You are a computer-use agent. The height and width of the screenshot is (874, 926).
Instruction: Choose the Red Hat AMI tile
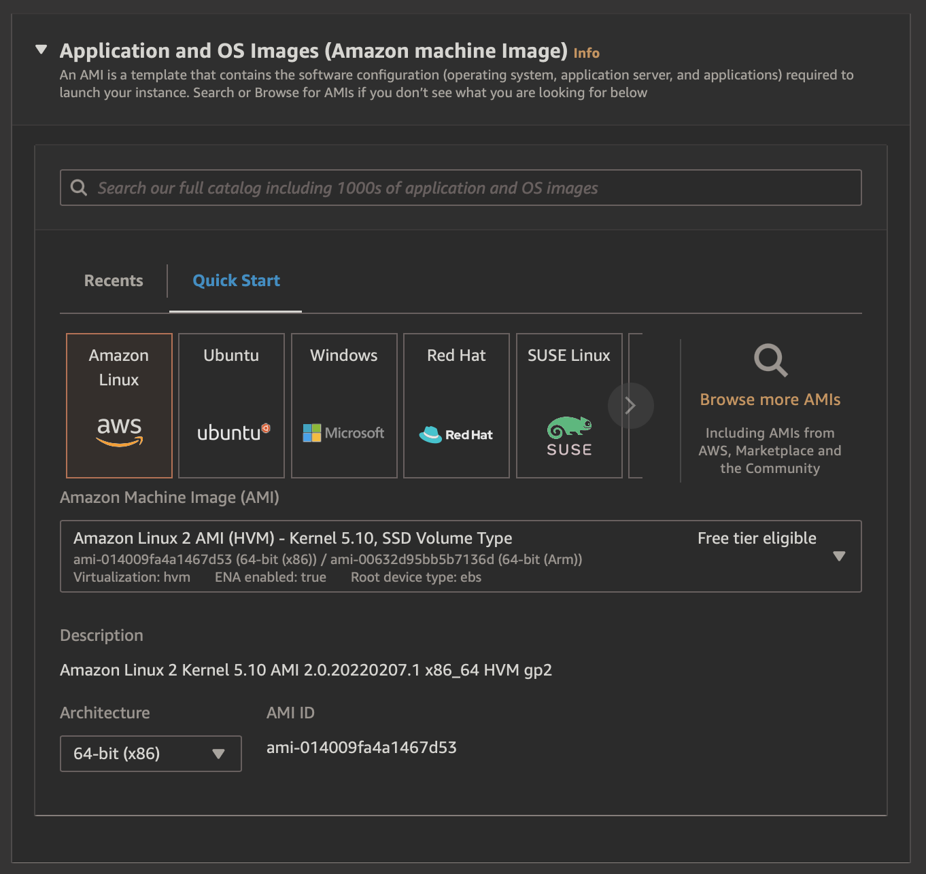coord(456,406)
